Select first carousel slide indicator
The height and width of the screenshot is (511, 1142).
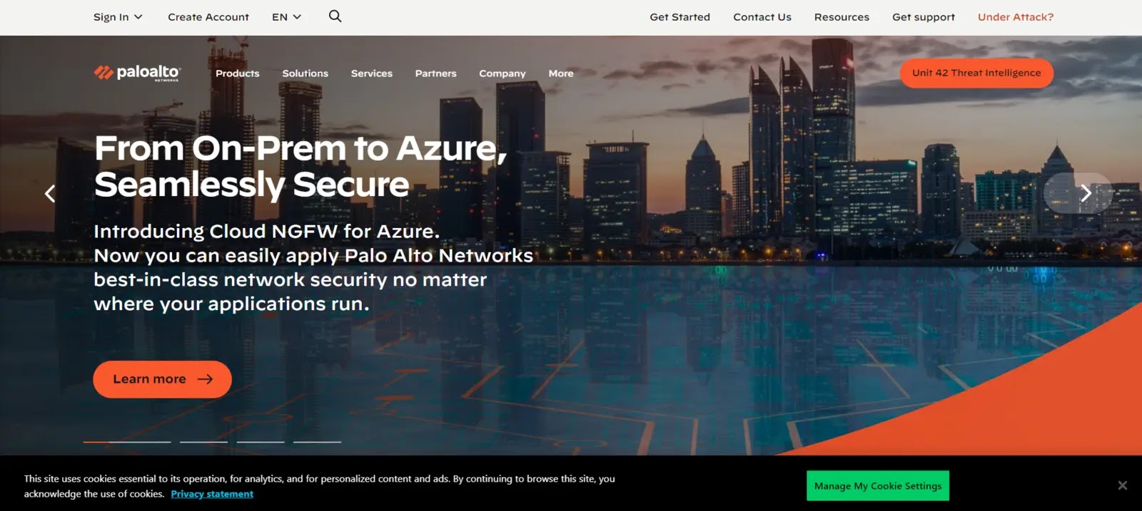coord(127,442)
